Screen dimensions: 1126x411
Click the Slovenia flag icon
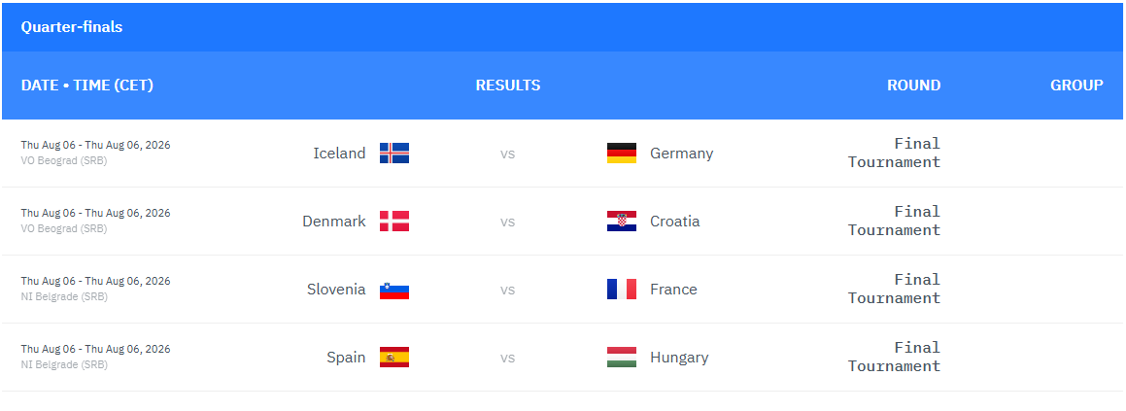pos(394,290)
